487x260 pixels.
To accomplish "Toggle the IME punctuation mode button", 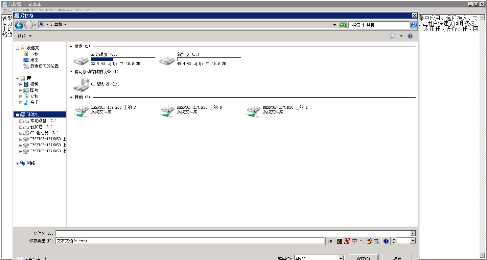I will point(362,241).
